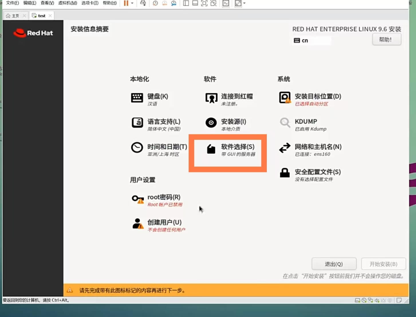Open the 键盘(K) keyboard settings
The width and height of the screenshot is (416, 317).
[149, 99]
